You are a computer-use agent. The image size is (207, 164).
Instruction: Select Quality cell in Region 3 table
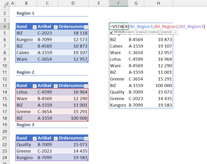(x=24, y=145)
